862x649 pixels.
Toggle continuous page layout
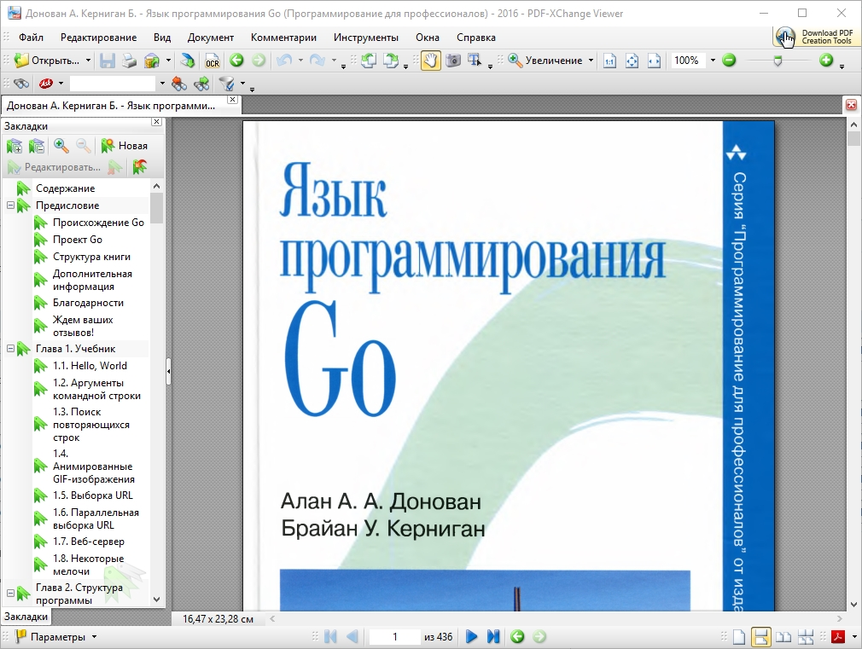761,637
